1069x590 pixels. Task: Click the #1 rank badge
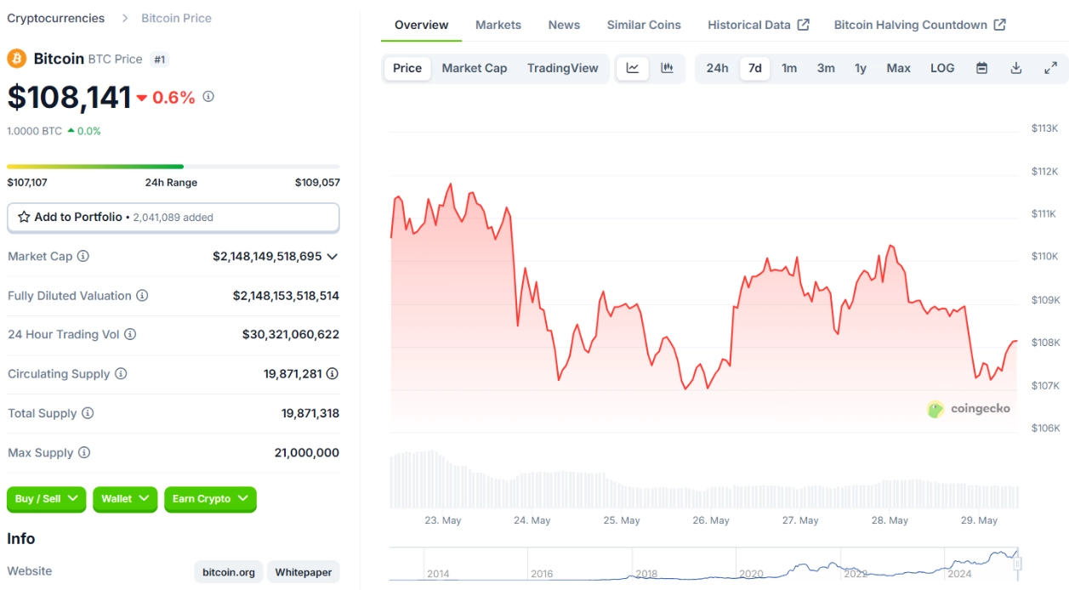click(x=159, y=60)
